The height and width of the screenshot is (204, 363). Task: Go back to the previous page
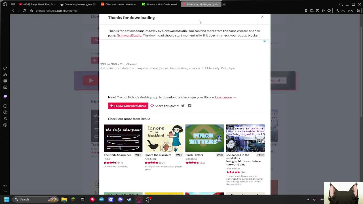[x=13, y=11]
